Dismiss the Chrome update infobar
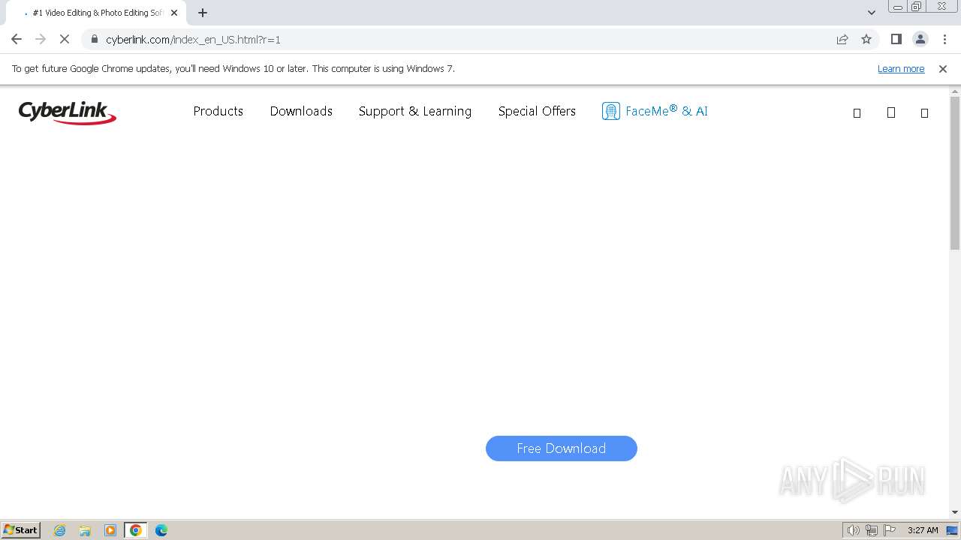The width and height of the screenshot is (961, 540). pyautogui.click(x=943, y=68)
